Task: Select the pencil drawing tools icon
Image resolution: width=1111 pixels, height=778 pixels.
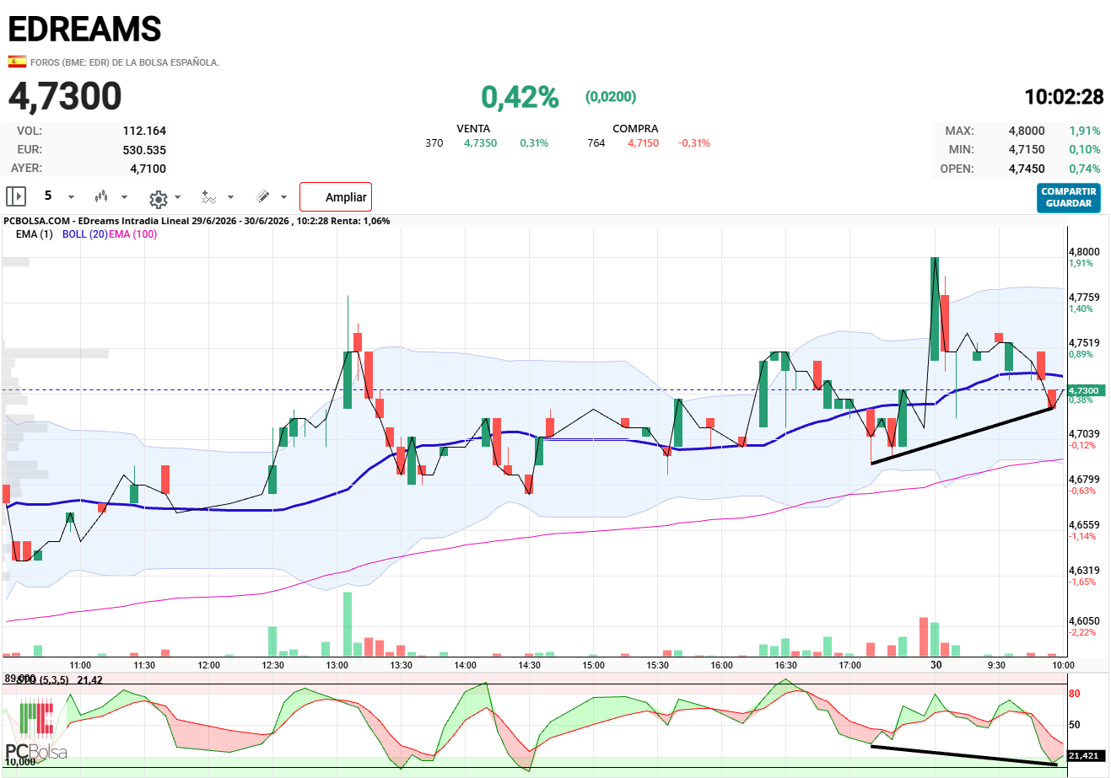Action: (x=263, y=196)
